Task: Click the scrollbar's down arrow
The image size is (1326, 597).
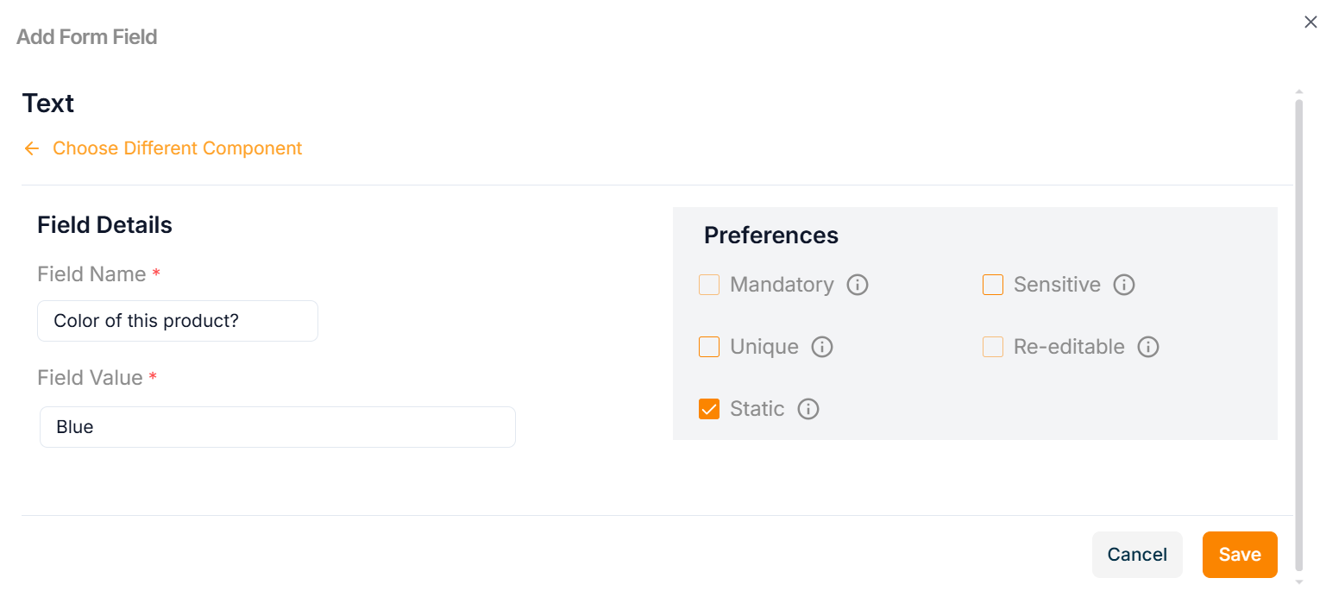Action: coord(1299,583)
